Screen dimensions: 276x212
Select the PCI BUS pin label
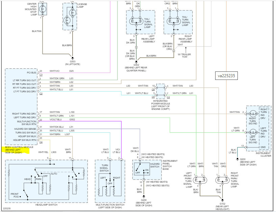pyautogui.click(x=31, y=73)
